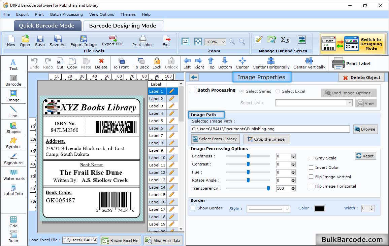Toggle the Grid display
Image resolution: width=389 pixels, height=246 pixels.
13,222
